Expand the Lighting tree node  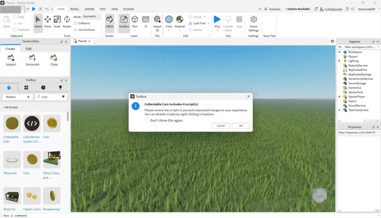(339, 61)
